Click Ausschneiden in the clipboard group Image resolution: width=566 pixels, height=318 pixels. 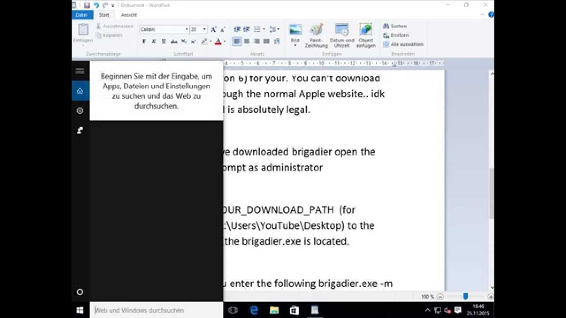coord(115,26)
